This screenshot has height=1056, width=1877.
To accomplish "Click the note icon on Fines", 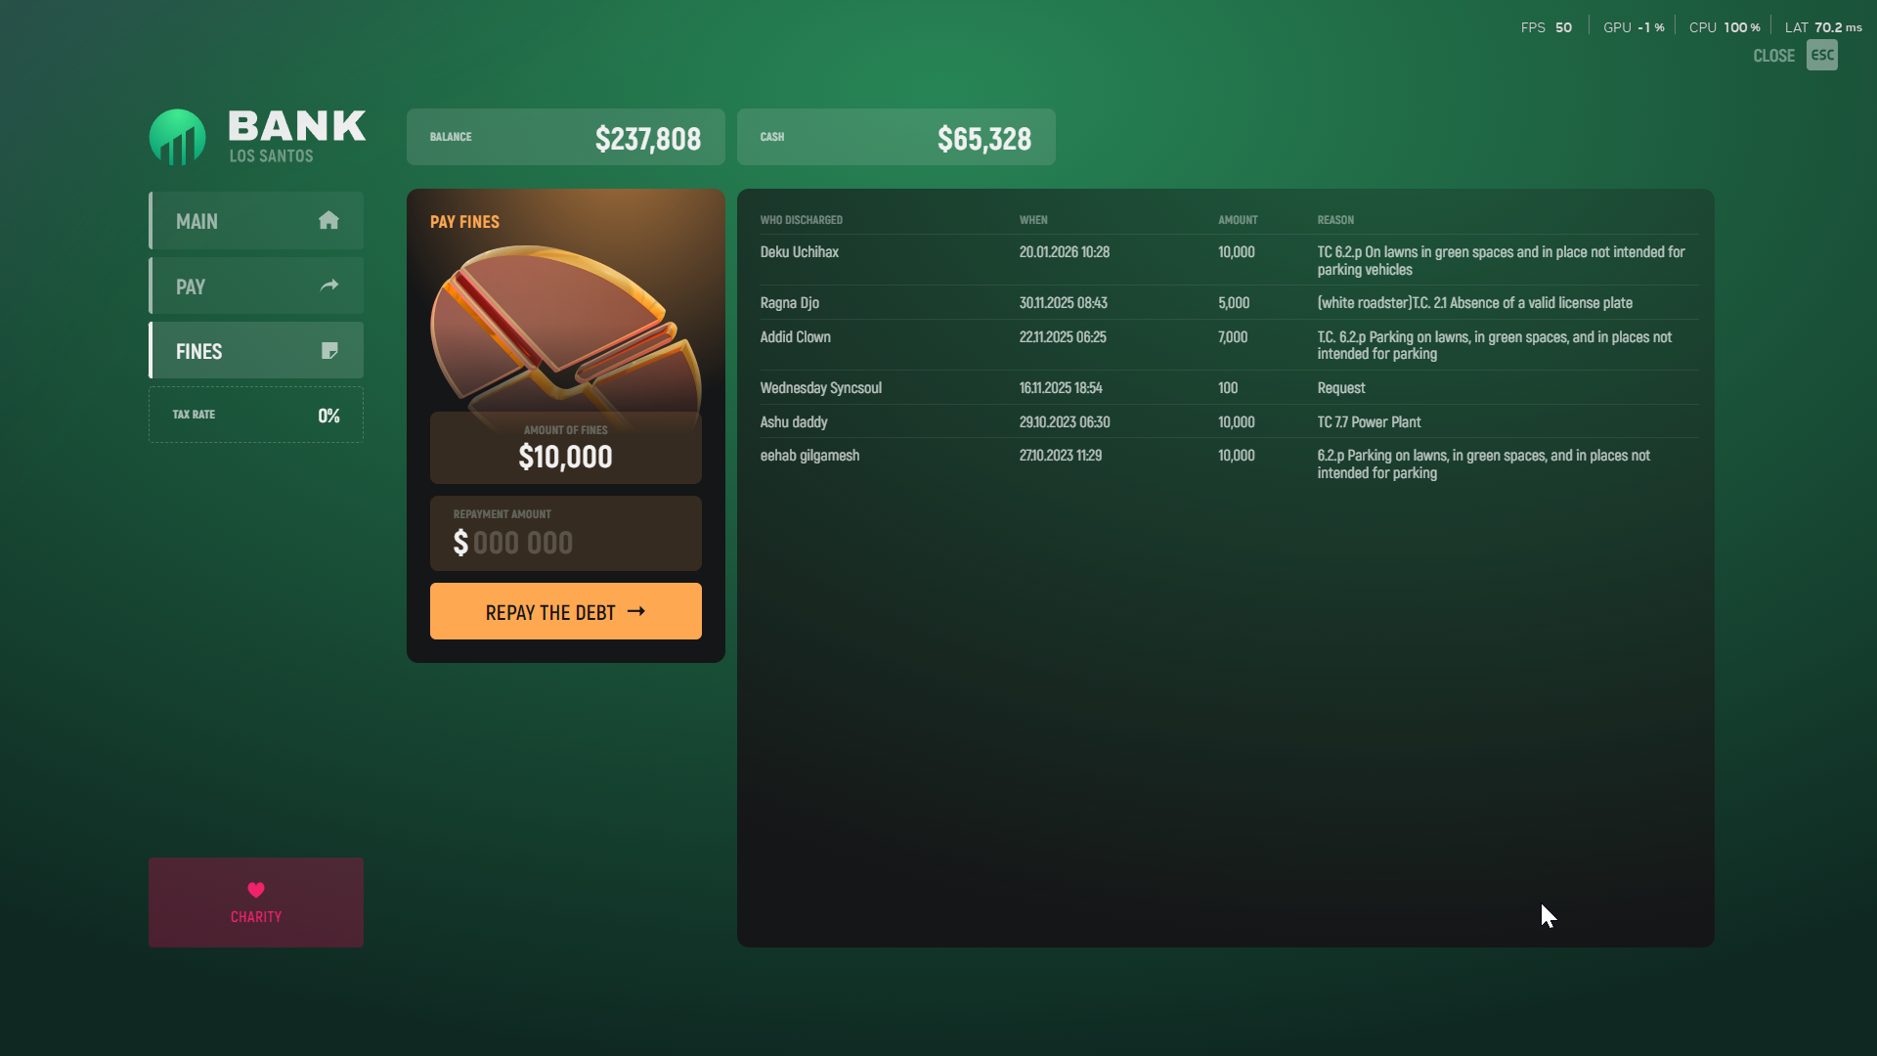I will (x=329, y=350).
